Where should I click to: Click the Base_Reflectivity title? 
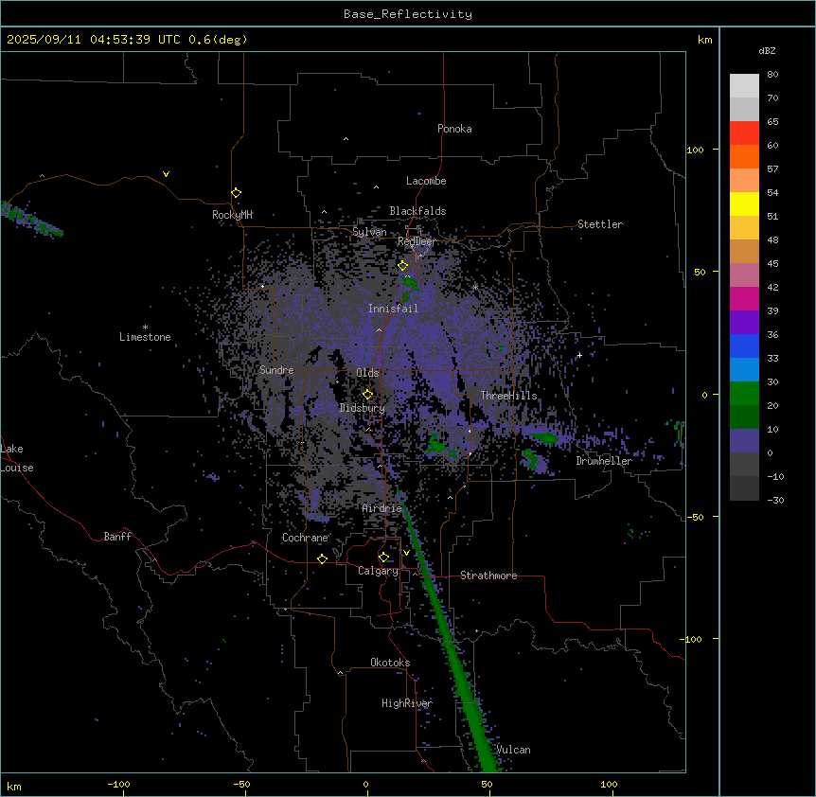click(x=408, y=14)
